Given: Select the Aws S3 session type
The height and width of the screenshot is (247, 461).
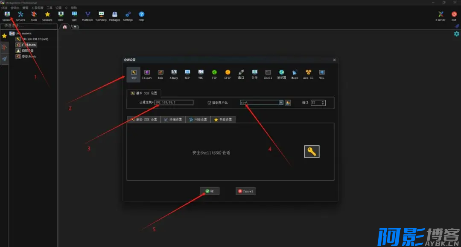Looking at the screenshot, I should 308,75.
